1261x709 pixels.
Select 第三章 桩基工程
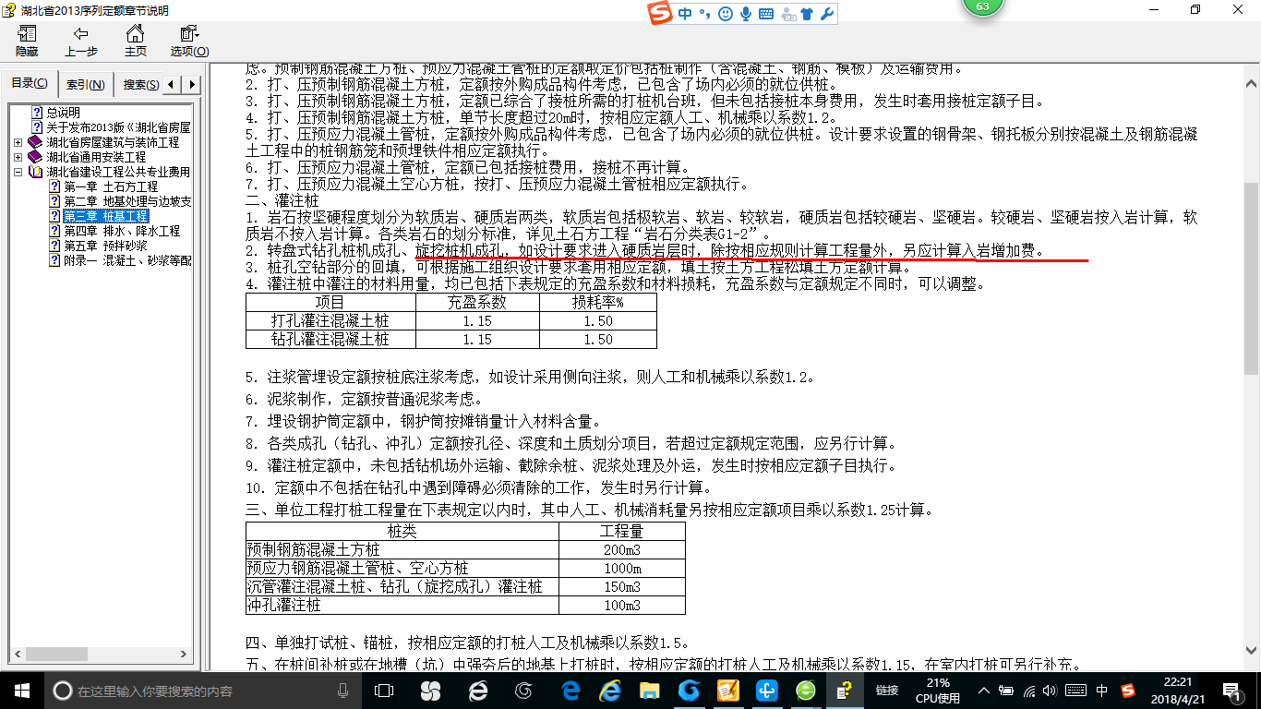point(105,216)
